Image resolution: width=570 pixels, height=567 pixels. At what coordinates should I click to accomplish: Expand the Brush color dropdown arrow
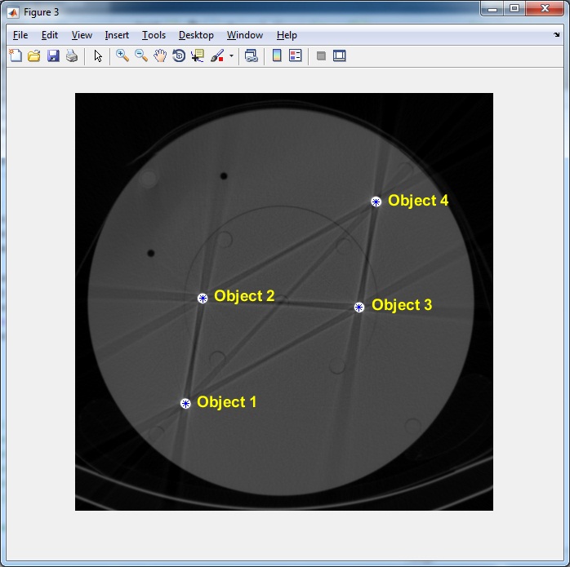pyautogui.click(x=231, y=57)
